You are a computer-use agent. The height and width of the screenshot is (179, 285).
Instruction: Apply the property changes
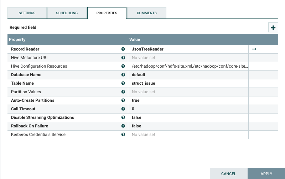[x=266, y=174]
